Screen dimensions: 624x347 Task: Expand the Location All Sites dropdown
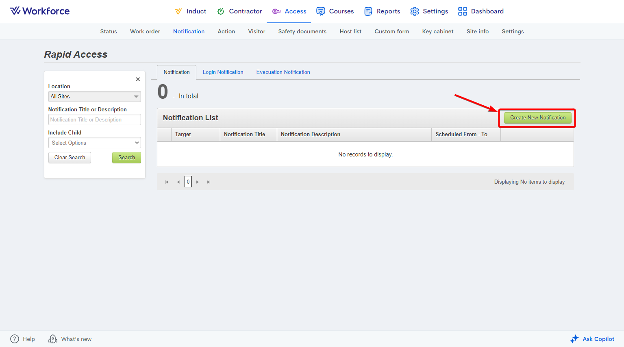click(136, 97)
